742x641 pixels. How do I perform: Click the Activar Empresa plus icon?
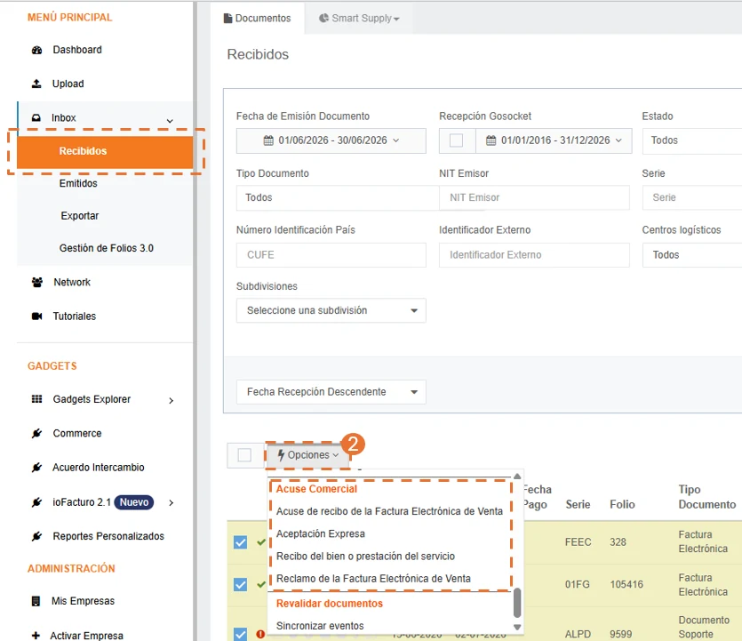36,636
